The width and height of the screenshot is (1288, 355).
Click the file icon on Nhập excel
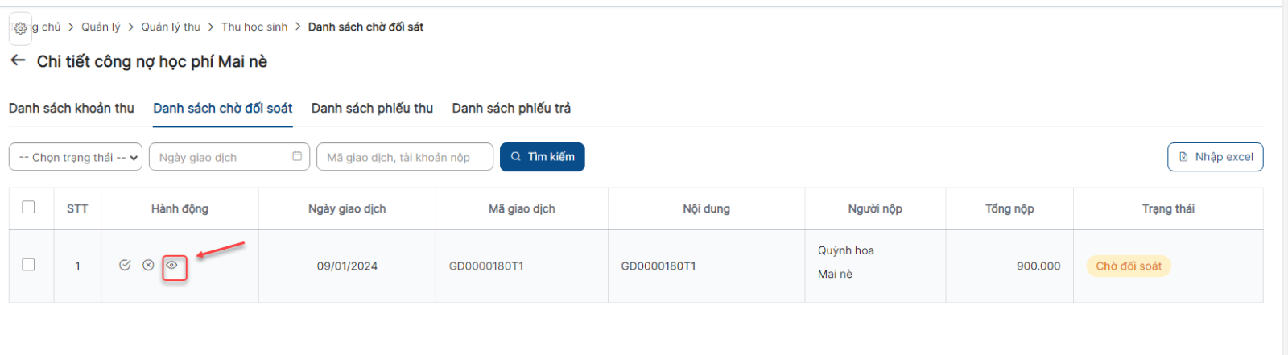[x=1183, y=157]
